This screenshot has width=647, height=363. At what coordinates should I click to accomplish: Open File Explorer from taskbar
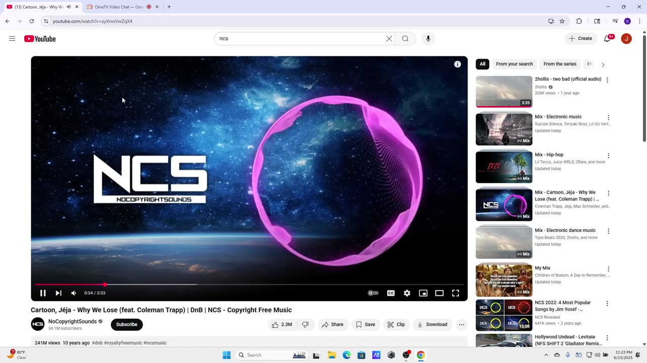[332, 355]
